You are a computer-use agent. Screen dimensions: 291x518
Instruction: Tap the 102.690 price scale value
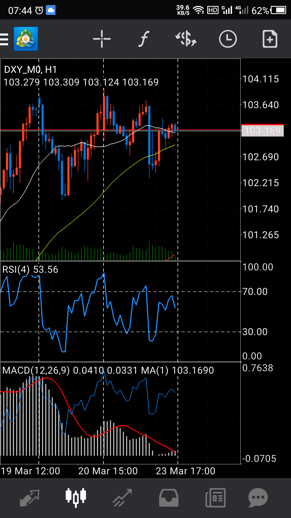click(x=261, y=157)
